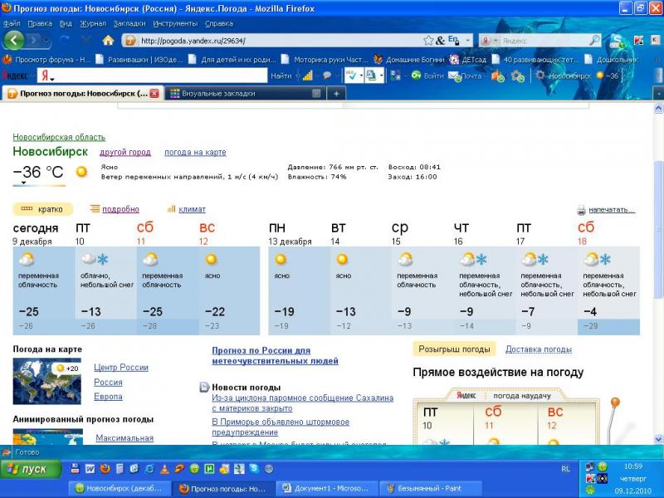Viewport: 664px width, 498px height.
Task: Click the sun icon beside −36 °C
Action: (81, 172)
